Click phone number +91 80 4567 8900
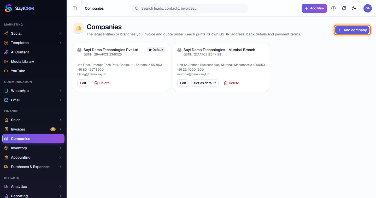 coord(90,70)
